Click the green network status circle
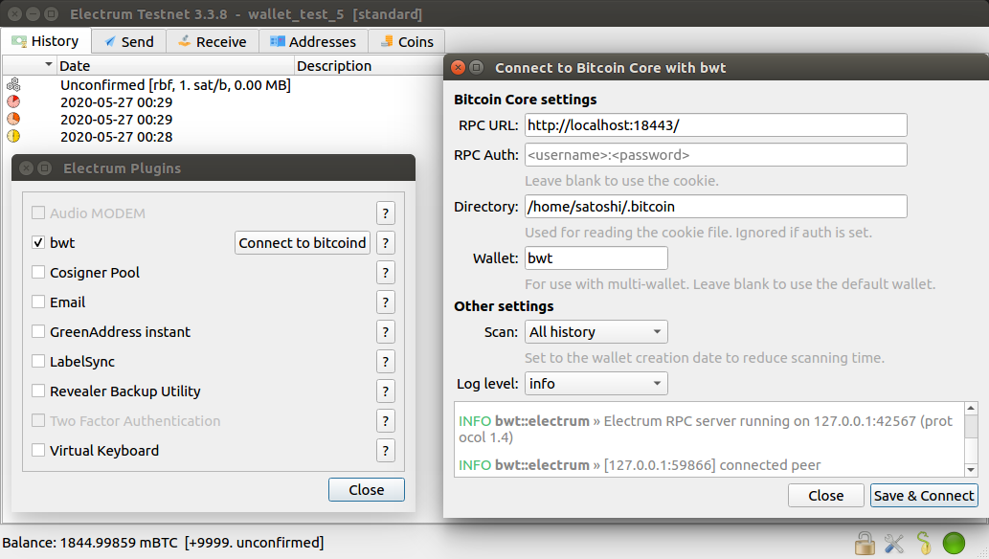Image resolution: width=989 pixels, height=559 pixels. pos(953,543)
